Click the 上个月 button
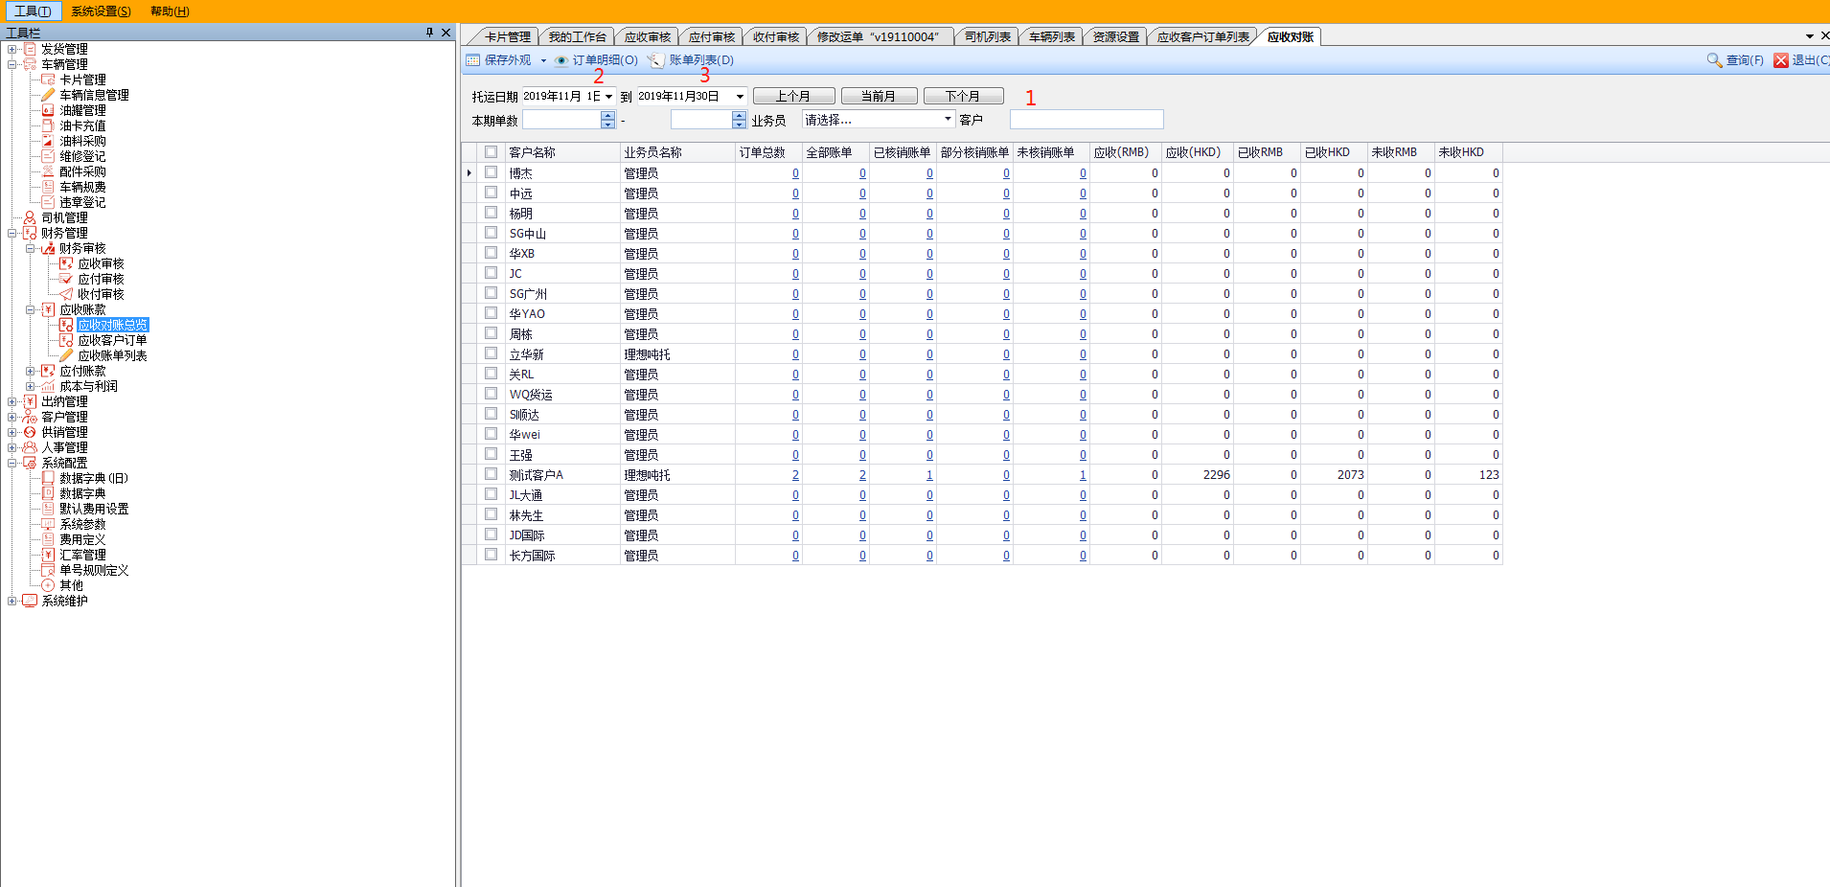The height and width of the screenshot is (887, 1830). 792,96
